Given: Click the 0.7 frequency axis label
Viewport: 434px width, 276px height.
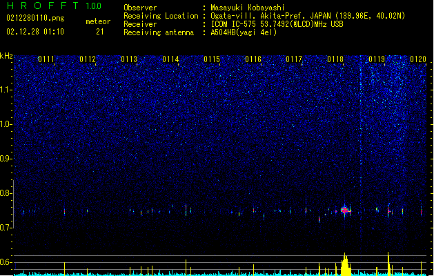Looking at the screenshot, I should pyautogui.click(x=6, y=228).
